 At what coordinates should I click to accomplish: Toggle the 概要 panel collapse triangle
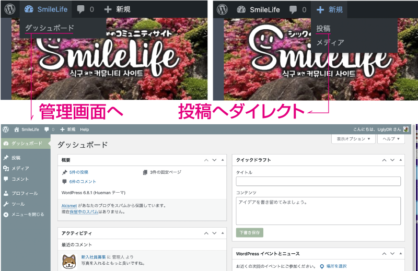click(x=223, y=160)
